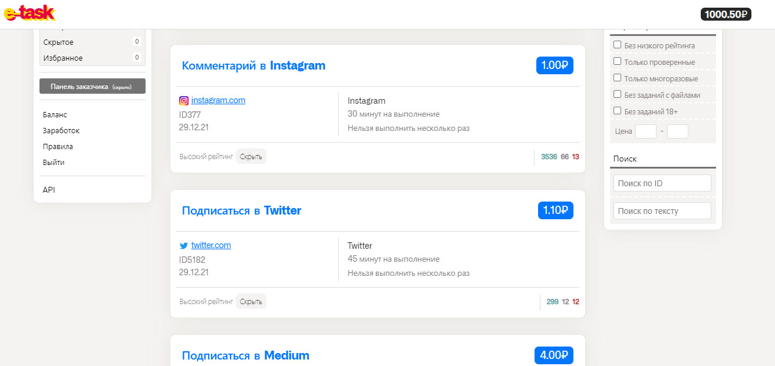Tick the "Без заданий с файлами" checkbox
The image size is (775, 366).
[x=618, y=94]
